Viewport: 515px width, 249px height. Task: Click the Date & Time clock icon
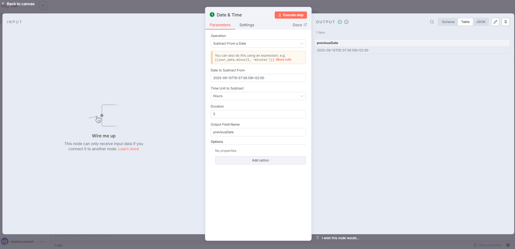pyautogui.click(x=212, y=15)
